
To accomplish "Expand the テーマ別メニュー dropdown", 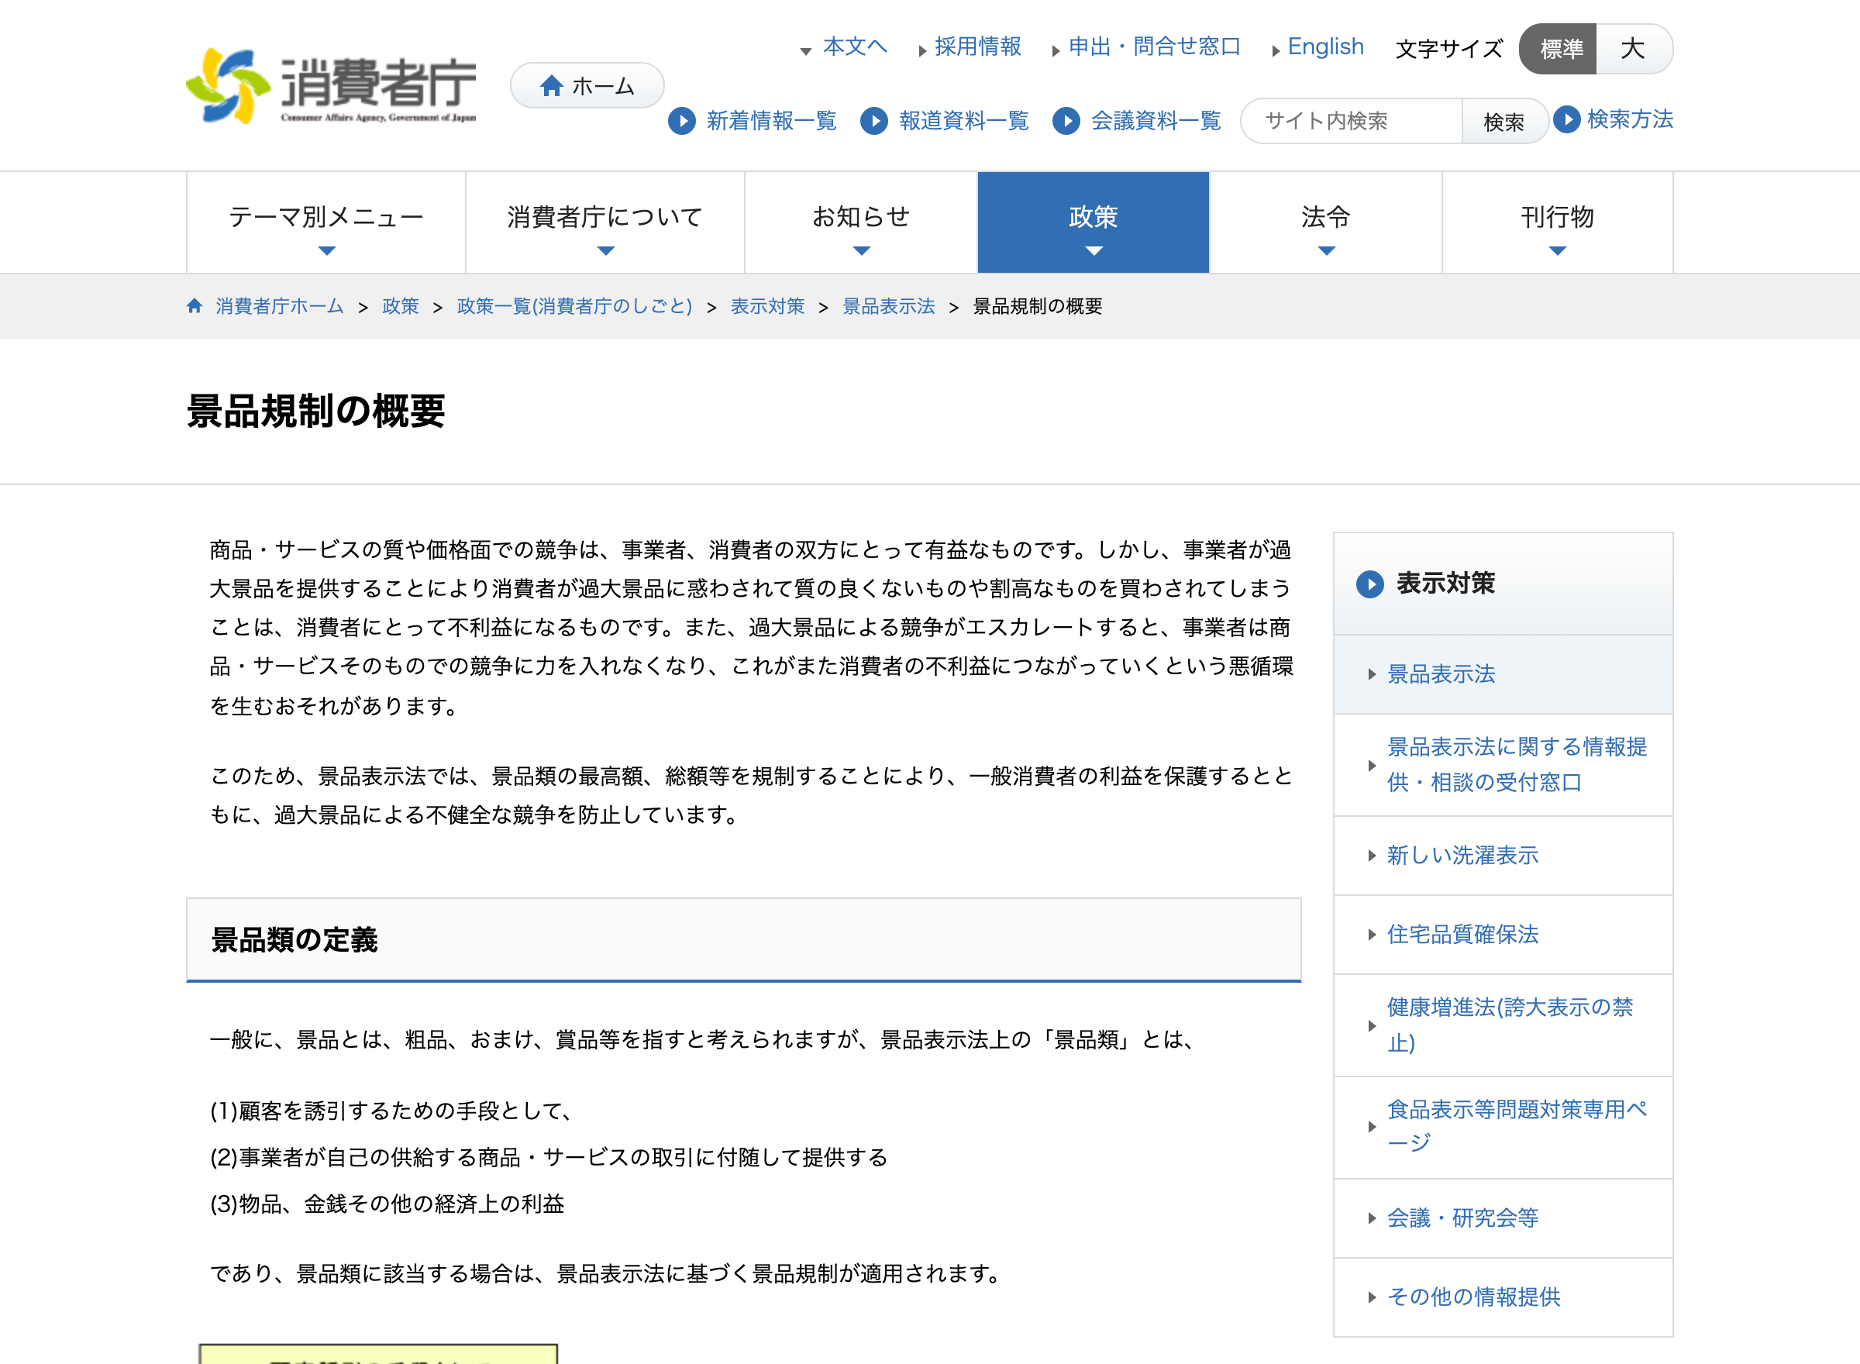I will point(326,223).
